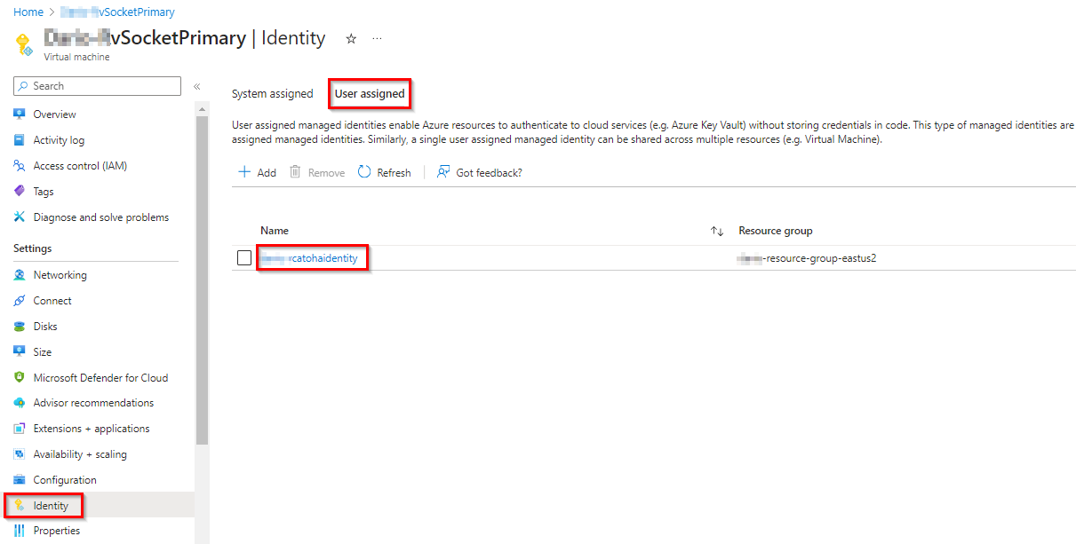Click Add to assign identity
This screenshot has width=1076, height=544.
(258, 173)
